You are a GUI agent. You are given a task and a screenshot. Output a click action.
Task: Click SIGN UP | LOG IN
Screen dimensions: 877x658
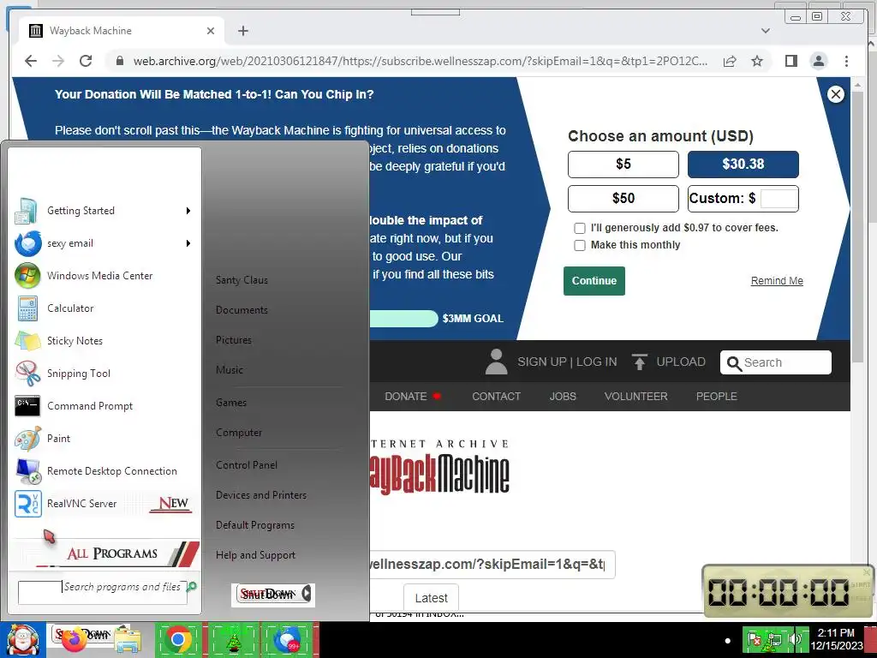(567, 362)
